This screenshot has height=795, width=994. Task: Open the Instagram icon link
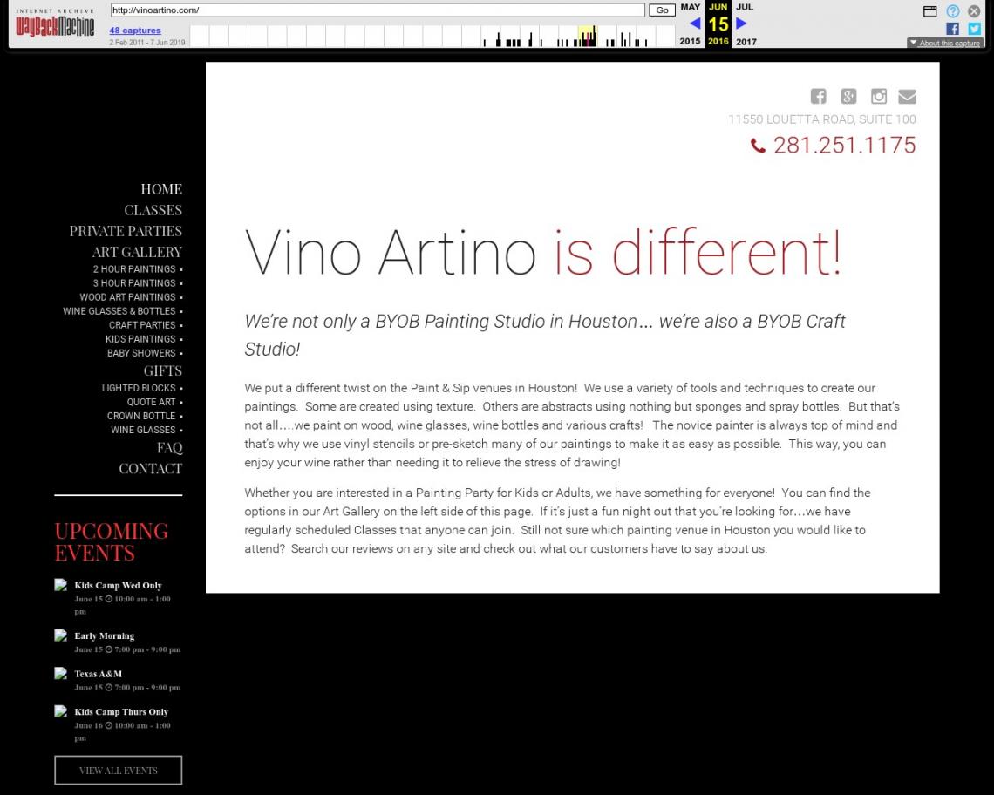(879, 96)
